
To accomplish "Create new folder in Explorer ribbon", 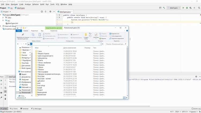I will [x=86, y=36].
